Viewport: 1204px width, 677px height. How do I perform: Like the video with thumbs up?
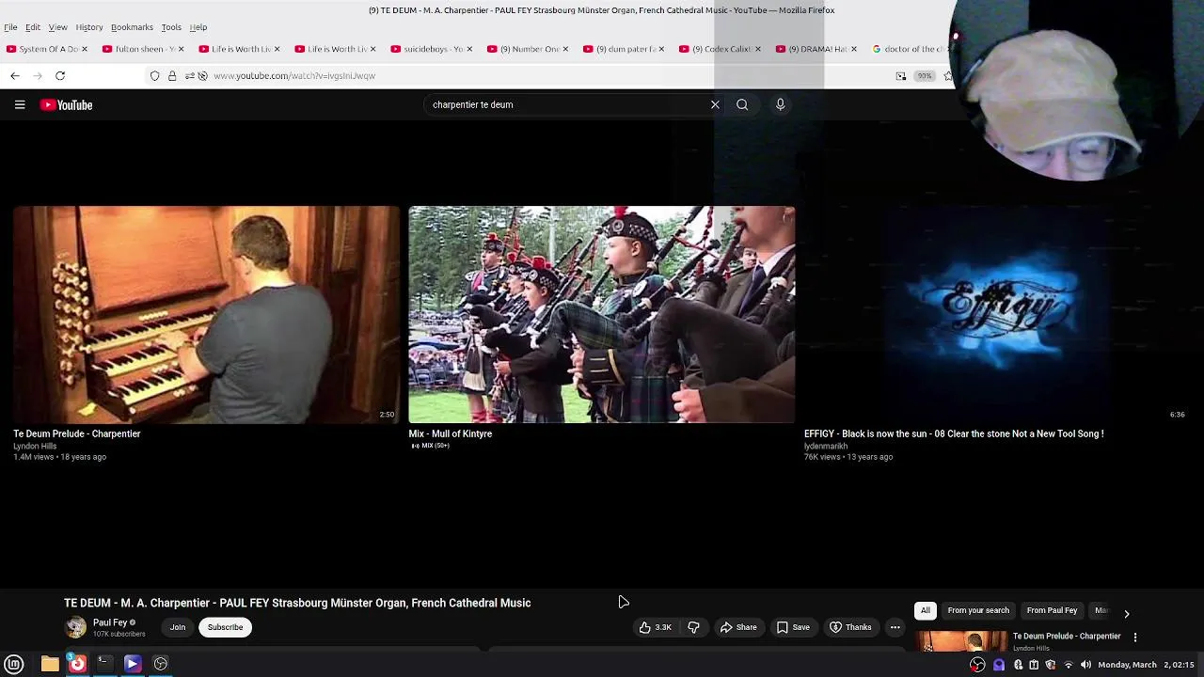[x=656, y=627]
